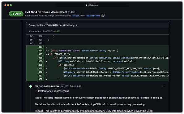Select added line number 362
The height and width of the screenshot is (114, 184).
pos(41,79)
